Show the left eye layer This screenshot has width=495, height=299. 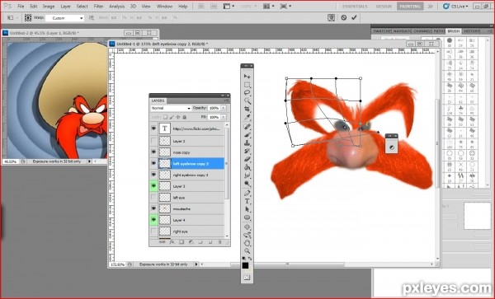click(153, 197)
